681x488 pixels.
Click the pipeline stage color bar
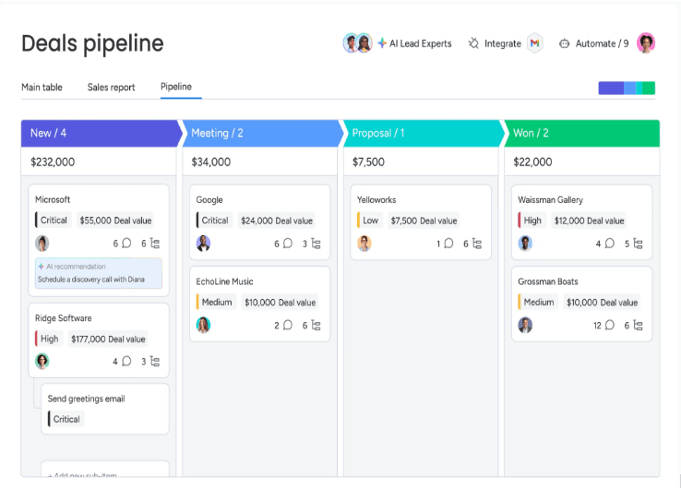627,89
